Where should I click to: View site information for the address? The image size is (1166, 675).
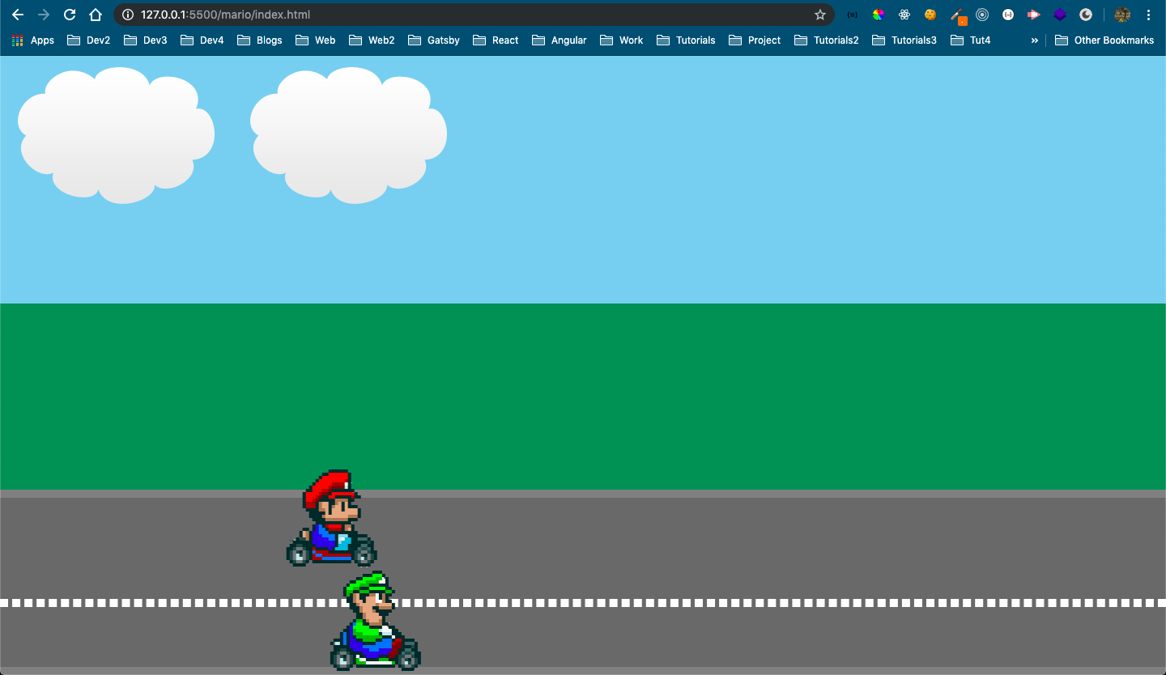(127, 15)
